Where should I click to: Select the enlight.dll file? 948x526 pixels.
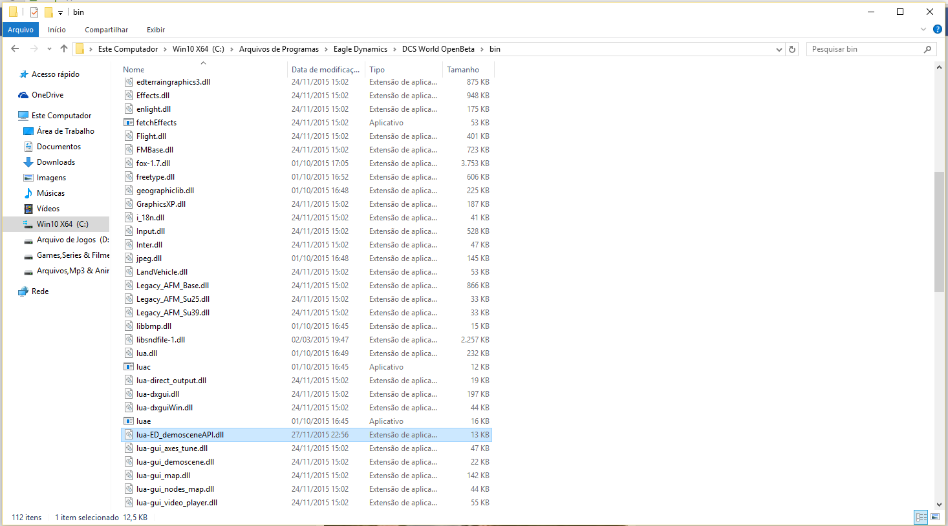306,109
